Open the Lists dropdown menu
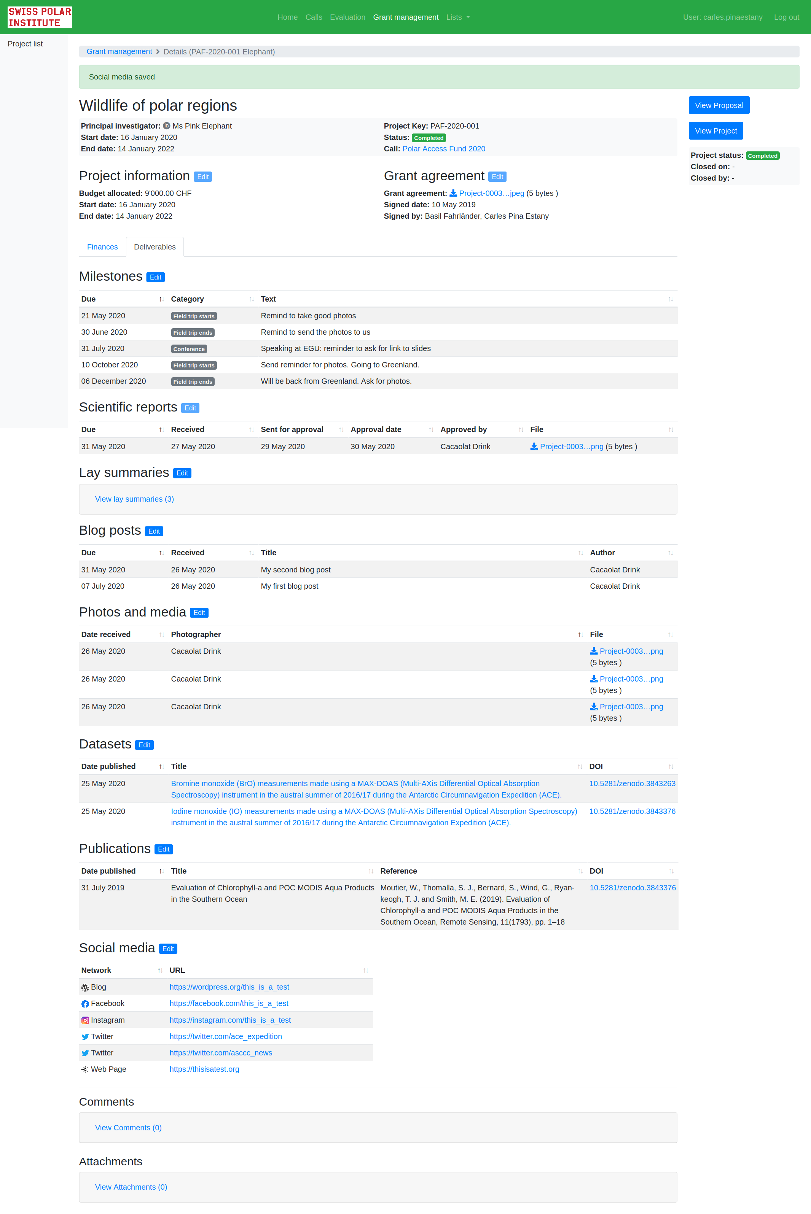The image size is (811, 1214). pyautogui.click(x=458, y=17)
